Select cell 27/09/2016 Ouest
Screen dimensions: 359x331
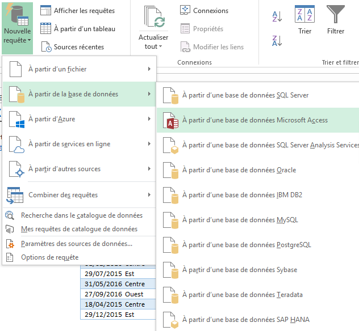point(118,294)
